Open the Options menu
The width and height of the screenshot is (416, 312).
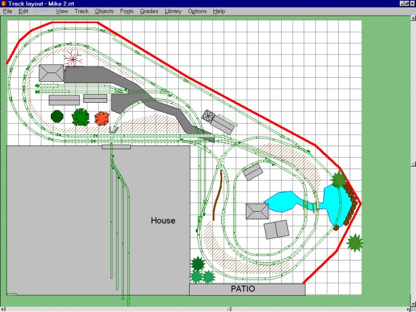pyautogui.click(x=197, y=11)
